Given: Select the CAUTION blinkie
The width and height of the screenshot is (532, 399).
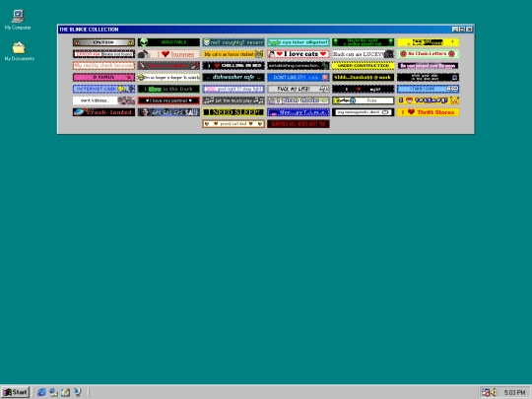Looking at the screenshot, I should (x=103, y=42).
